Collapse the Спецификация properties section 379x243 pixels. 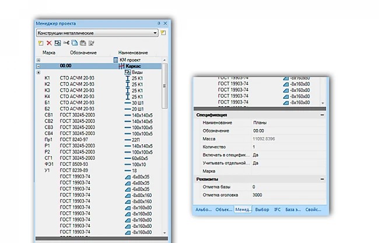click(322, 114)
